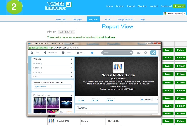Open Followers list in the sidebar
The image size is (187, 126).
(x=53, y=68)
